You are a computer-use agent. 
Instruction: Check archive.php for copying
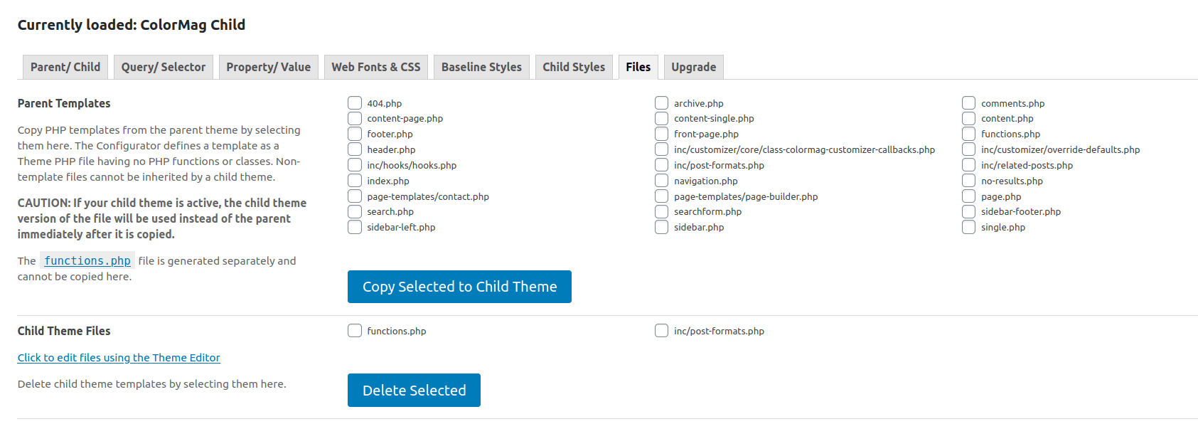(661, 102)
